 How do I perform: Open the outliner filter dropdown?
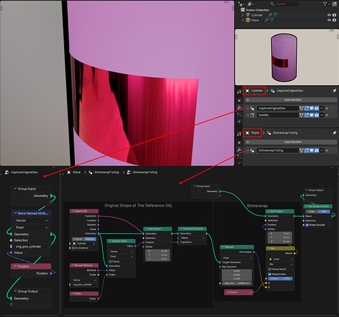[x=326, y=4]
